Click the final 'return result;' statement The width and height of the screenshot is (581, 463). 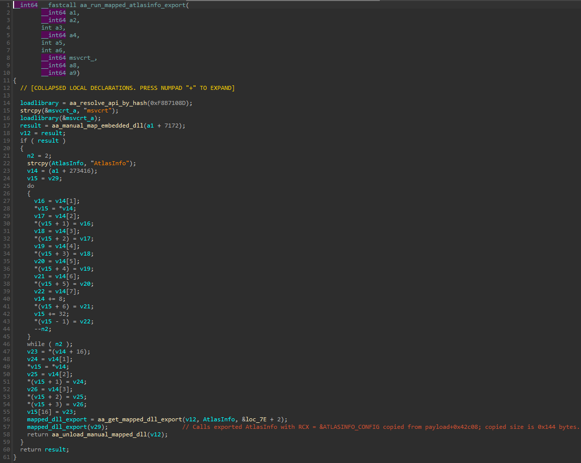click(44, 449)
